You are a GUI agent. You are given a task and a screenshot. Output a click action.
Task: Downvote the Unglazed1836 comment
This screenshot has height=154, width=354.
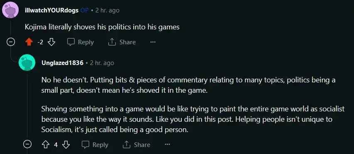66,144
